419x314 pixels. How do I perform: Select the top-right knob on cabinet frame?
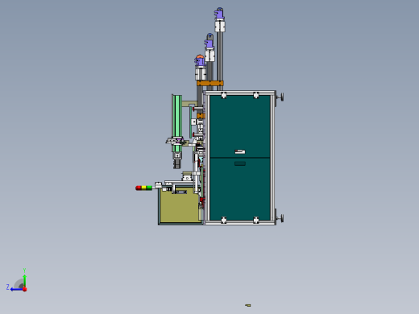point(280,97)
